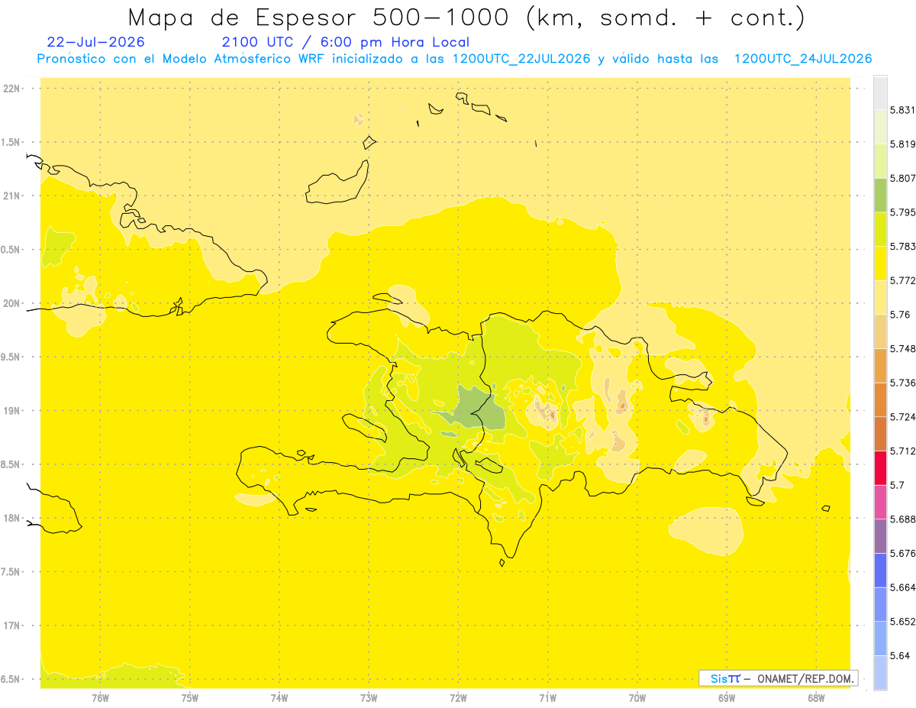The image size is (916, 708).
Task: Pick the dark green swatch below 5.807
Action: point(880,195)
